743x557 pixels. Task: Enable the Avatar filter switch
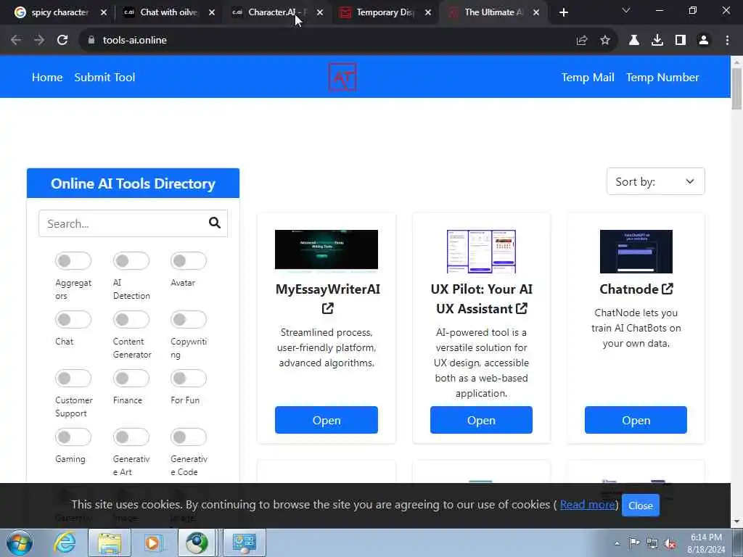(189, 260)
